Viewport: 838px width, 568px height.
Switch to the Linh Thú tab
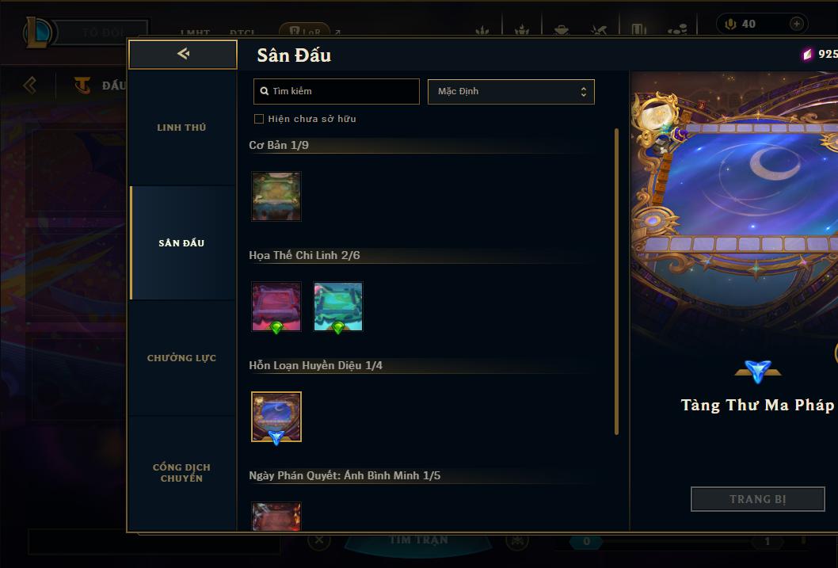tap(181, 128)
